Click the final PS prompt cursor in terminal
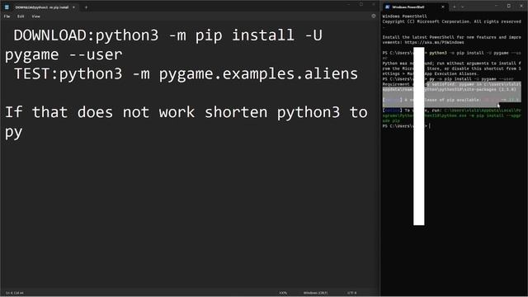This screenshot has height=297, width=528. (x=430, y=126)
